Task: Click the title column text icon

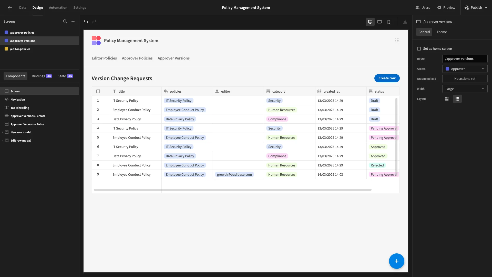Action: tap(115, 92)
